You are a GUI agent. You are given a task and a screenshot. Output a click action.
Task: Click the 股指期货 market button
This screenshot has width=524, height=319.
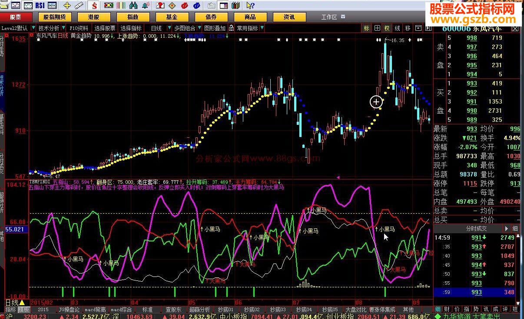(54, 17)
